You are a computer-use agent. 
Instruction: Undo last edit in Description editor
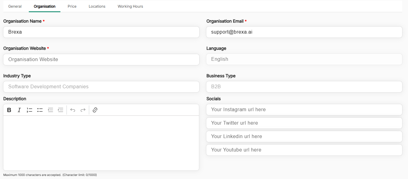coord(73,110)
